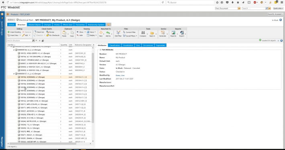Click the Insert Existing tool
285x150 pixels.
point(14,32)
